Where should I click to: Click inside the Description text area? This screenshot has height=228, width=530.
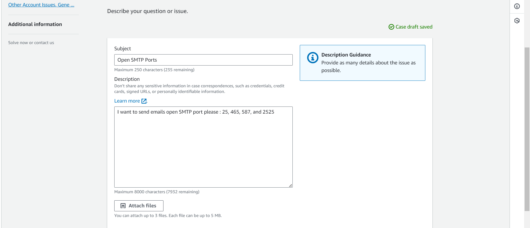point(203,147)
